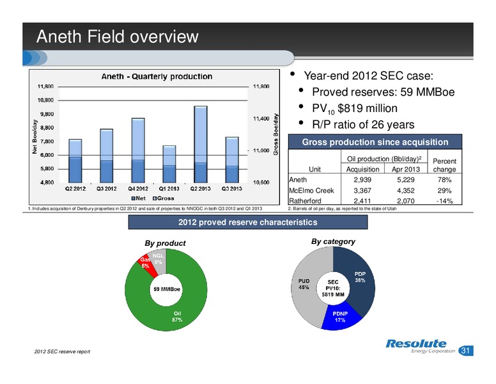Click '2012 proved reserve characteristics' banner
Screen dimensions: 496x384
click(248, 222)
